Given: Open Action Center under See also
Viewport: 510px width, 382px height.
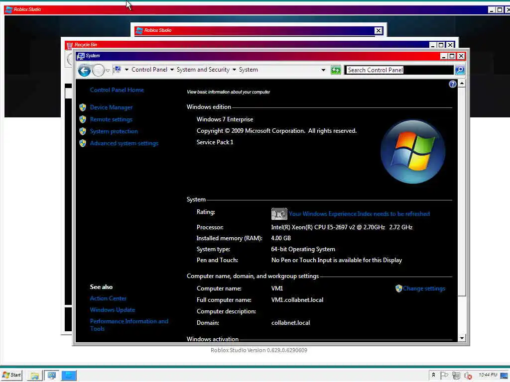Looking at the screenshot, I should click(108, 298).
